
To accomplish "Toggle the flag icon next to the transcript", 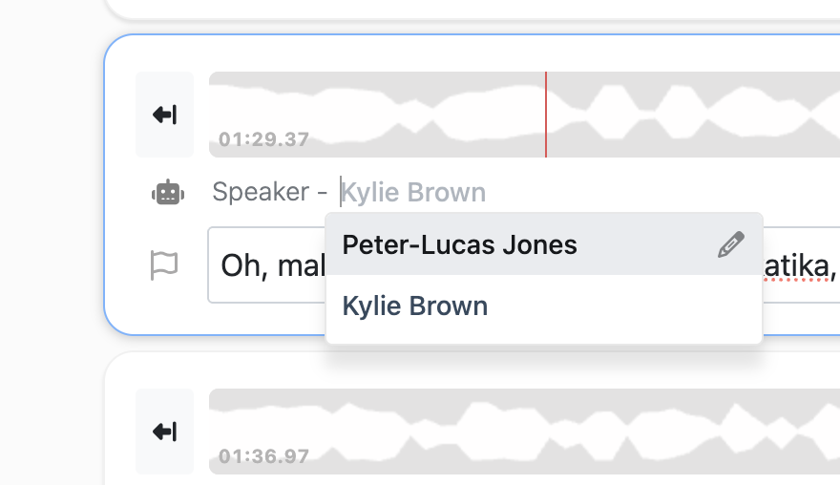I will 164,264.
